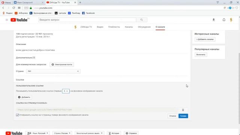Open the Язык: Русский dropdown

click(37, 133)
